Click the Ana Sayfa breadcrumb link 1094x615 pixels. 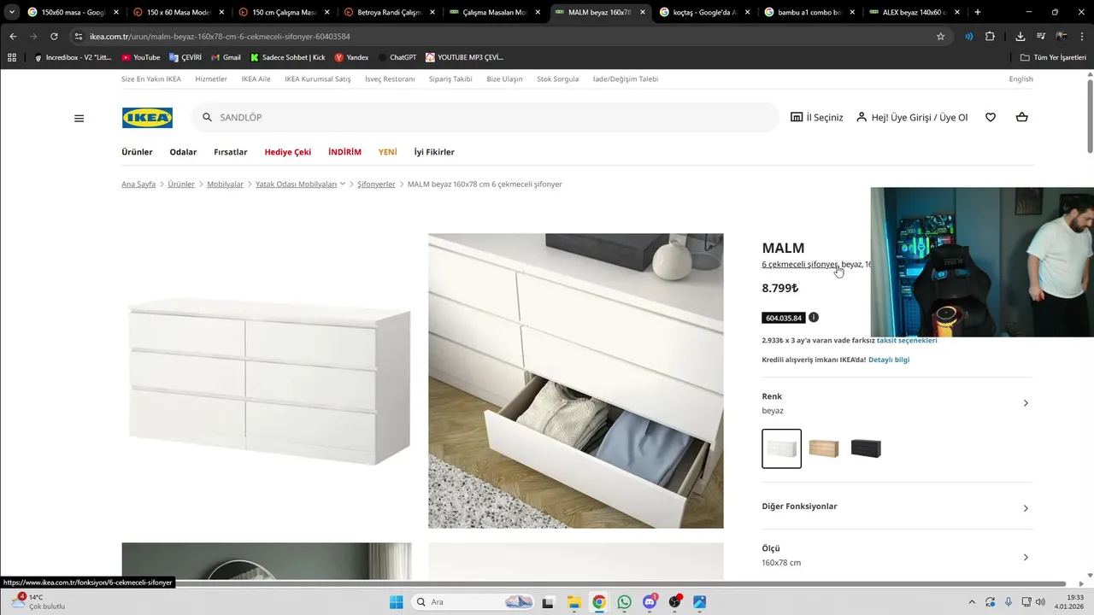(138, 184)
